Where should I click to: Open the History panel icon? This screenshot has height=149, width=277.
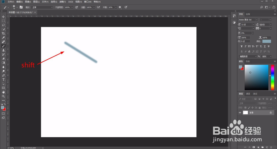234,16
